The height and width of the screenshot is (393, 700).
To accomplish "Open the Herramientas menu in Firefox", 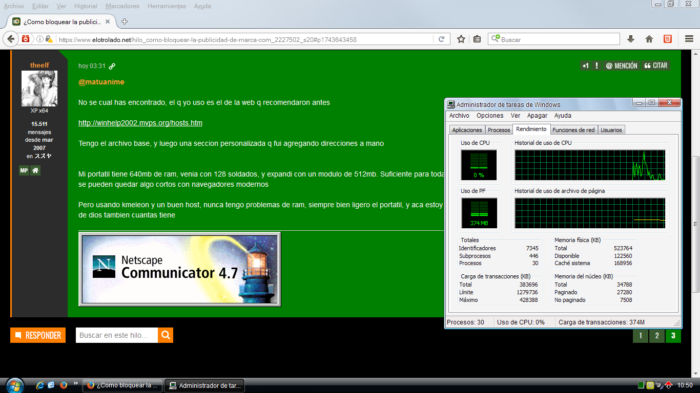I will 167,6.
